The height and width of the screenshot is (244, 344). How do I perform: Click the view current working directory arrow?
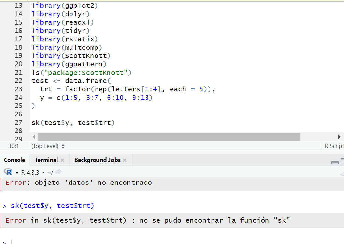tap(58, 172)
